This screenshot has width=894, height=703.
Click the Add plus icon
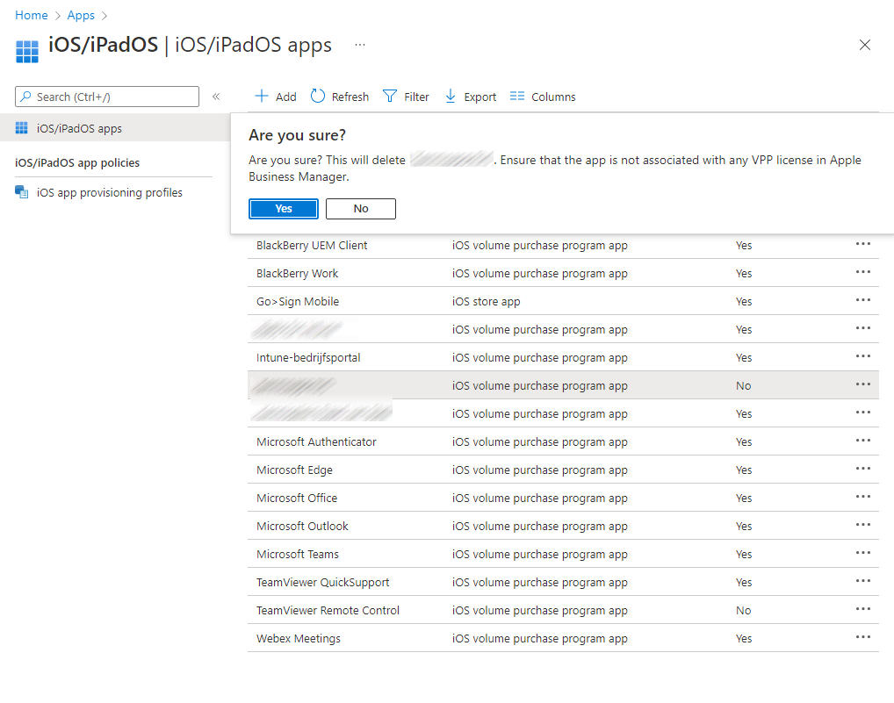pyautogui.click(x=262, y=97)
